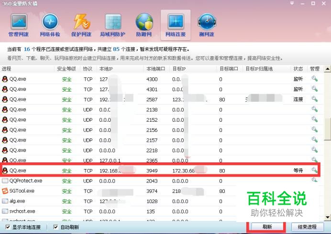
Task: Select svchost.exe row with port 135
Action: tap(161, 211)
